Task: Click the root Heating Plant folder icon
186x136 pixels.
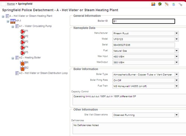Action: tap(7, 16)
